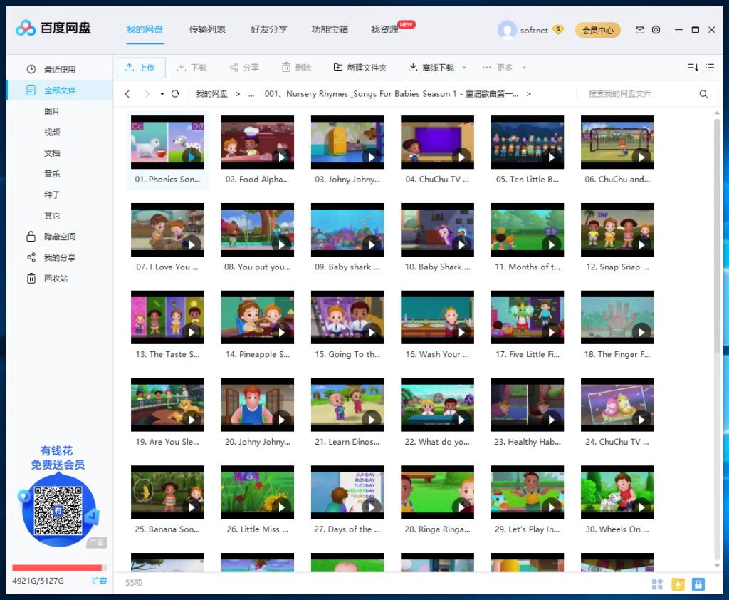Expand the 离线下载 dropdown arrow
The image size is (729, 600).
coord(464,68)
